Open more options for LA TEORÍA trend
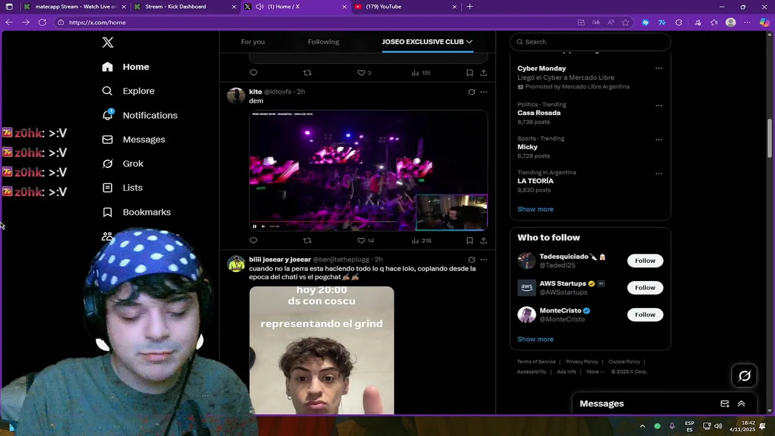Viewport: 775px width, 436px height. 659,173
